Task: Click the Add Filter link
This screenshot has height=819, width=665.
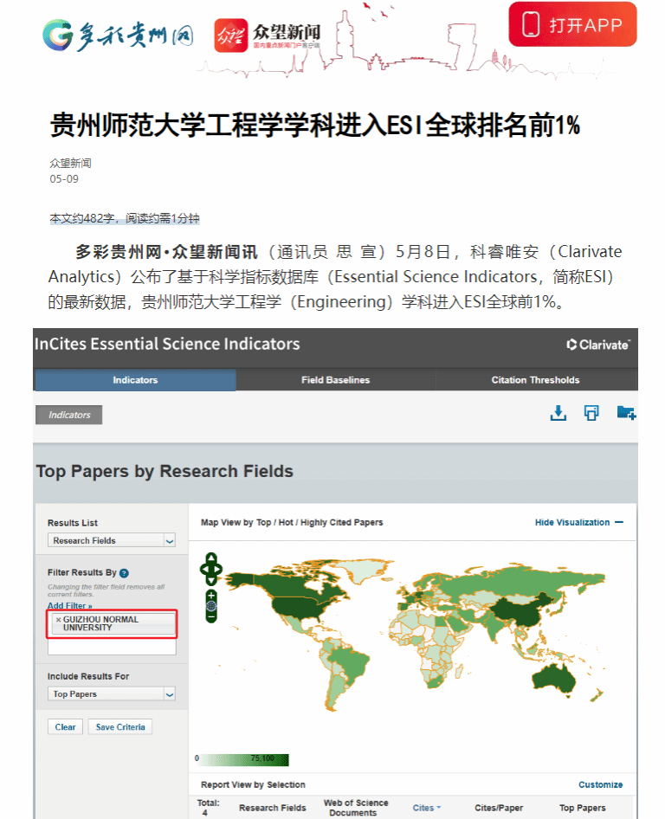Action: pos(69,605)
